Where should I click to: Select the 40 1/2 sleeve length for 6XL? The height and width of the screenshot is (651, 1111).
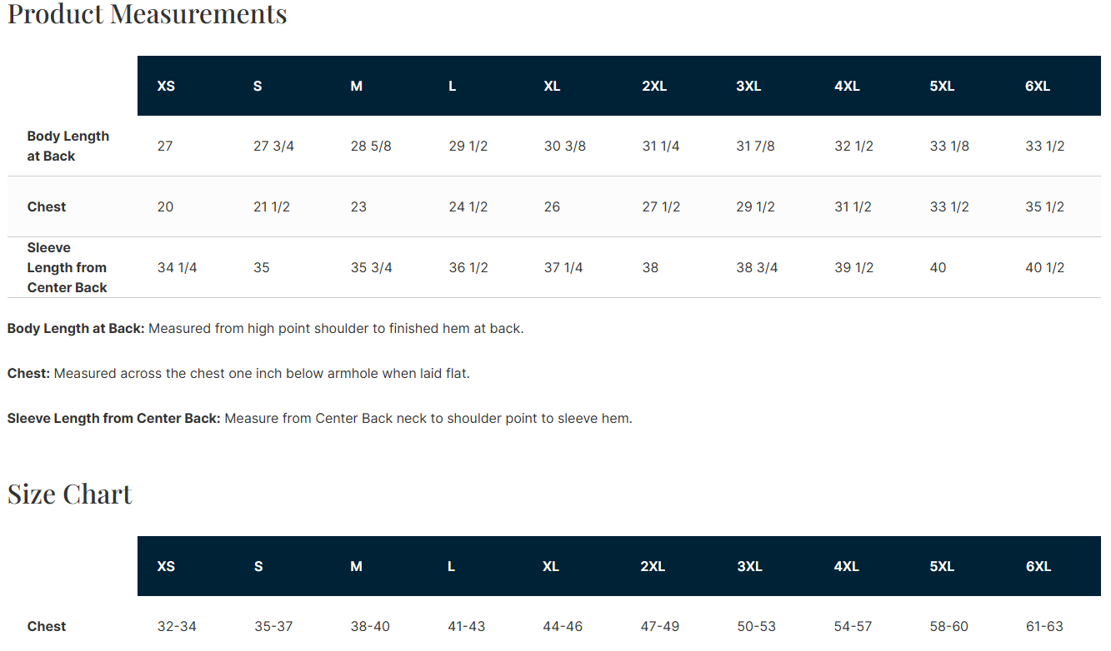1045,267
